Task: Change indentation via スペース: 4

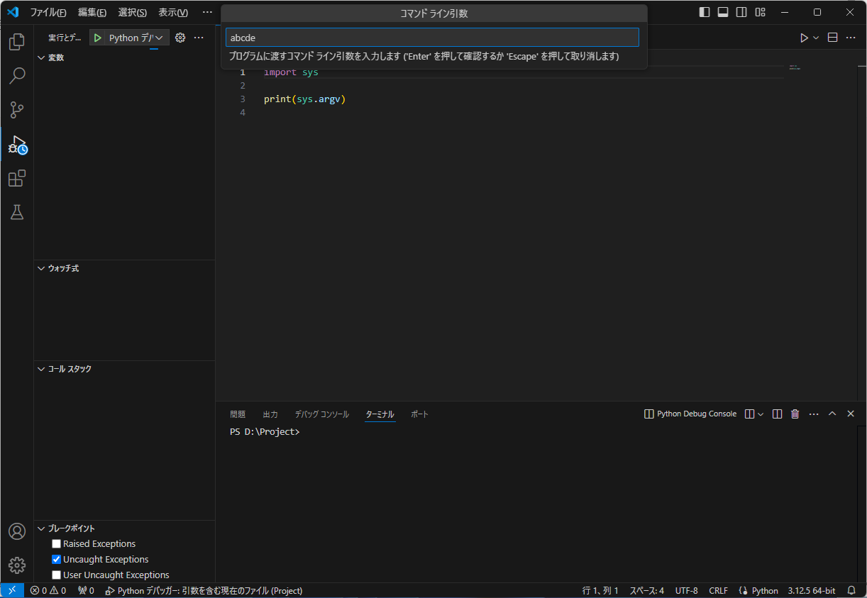Action: pyautogui.click(x=647, y=590)
